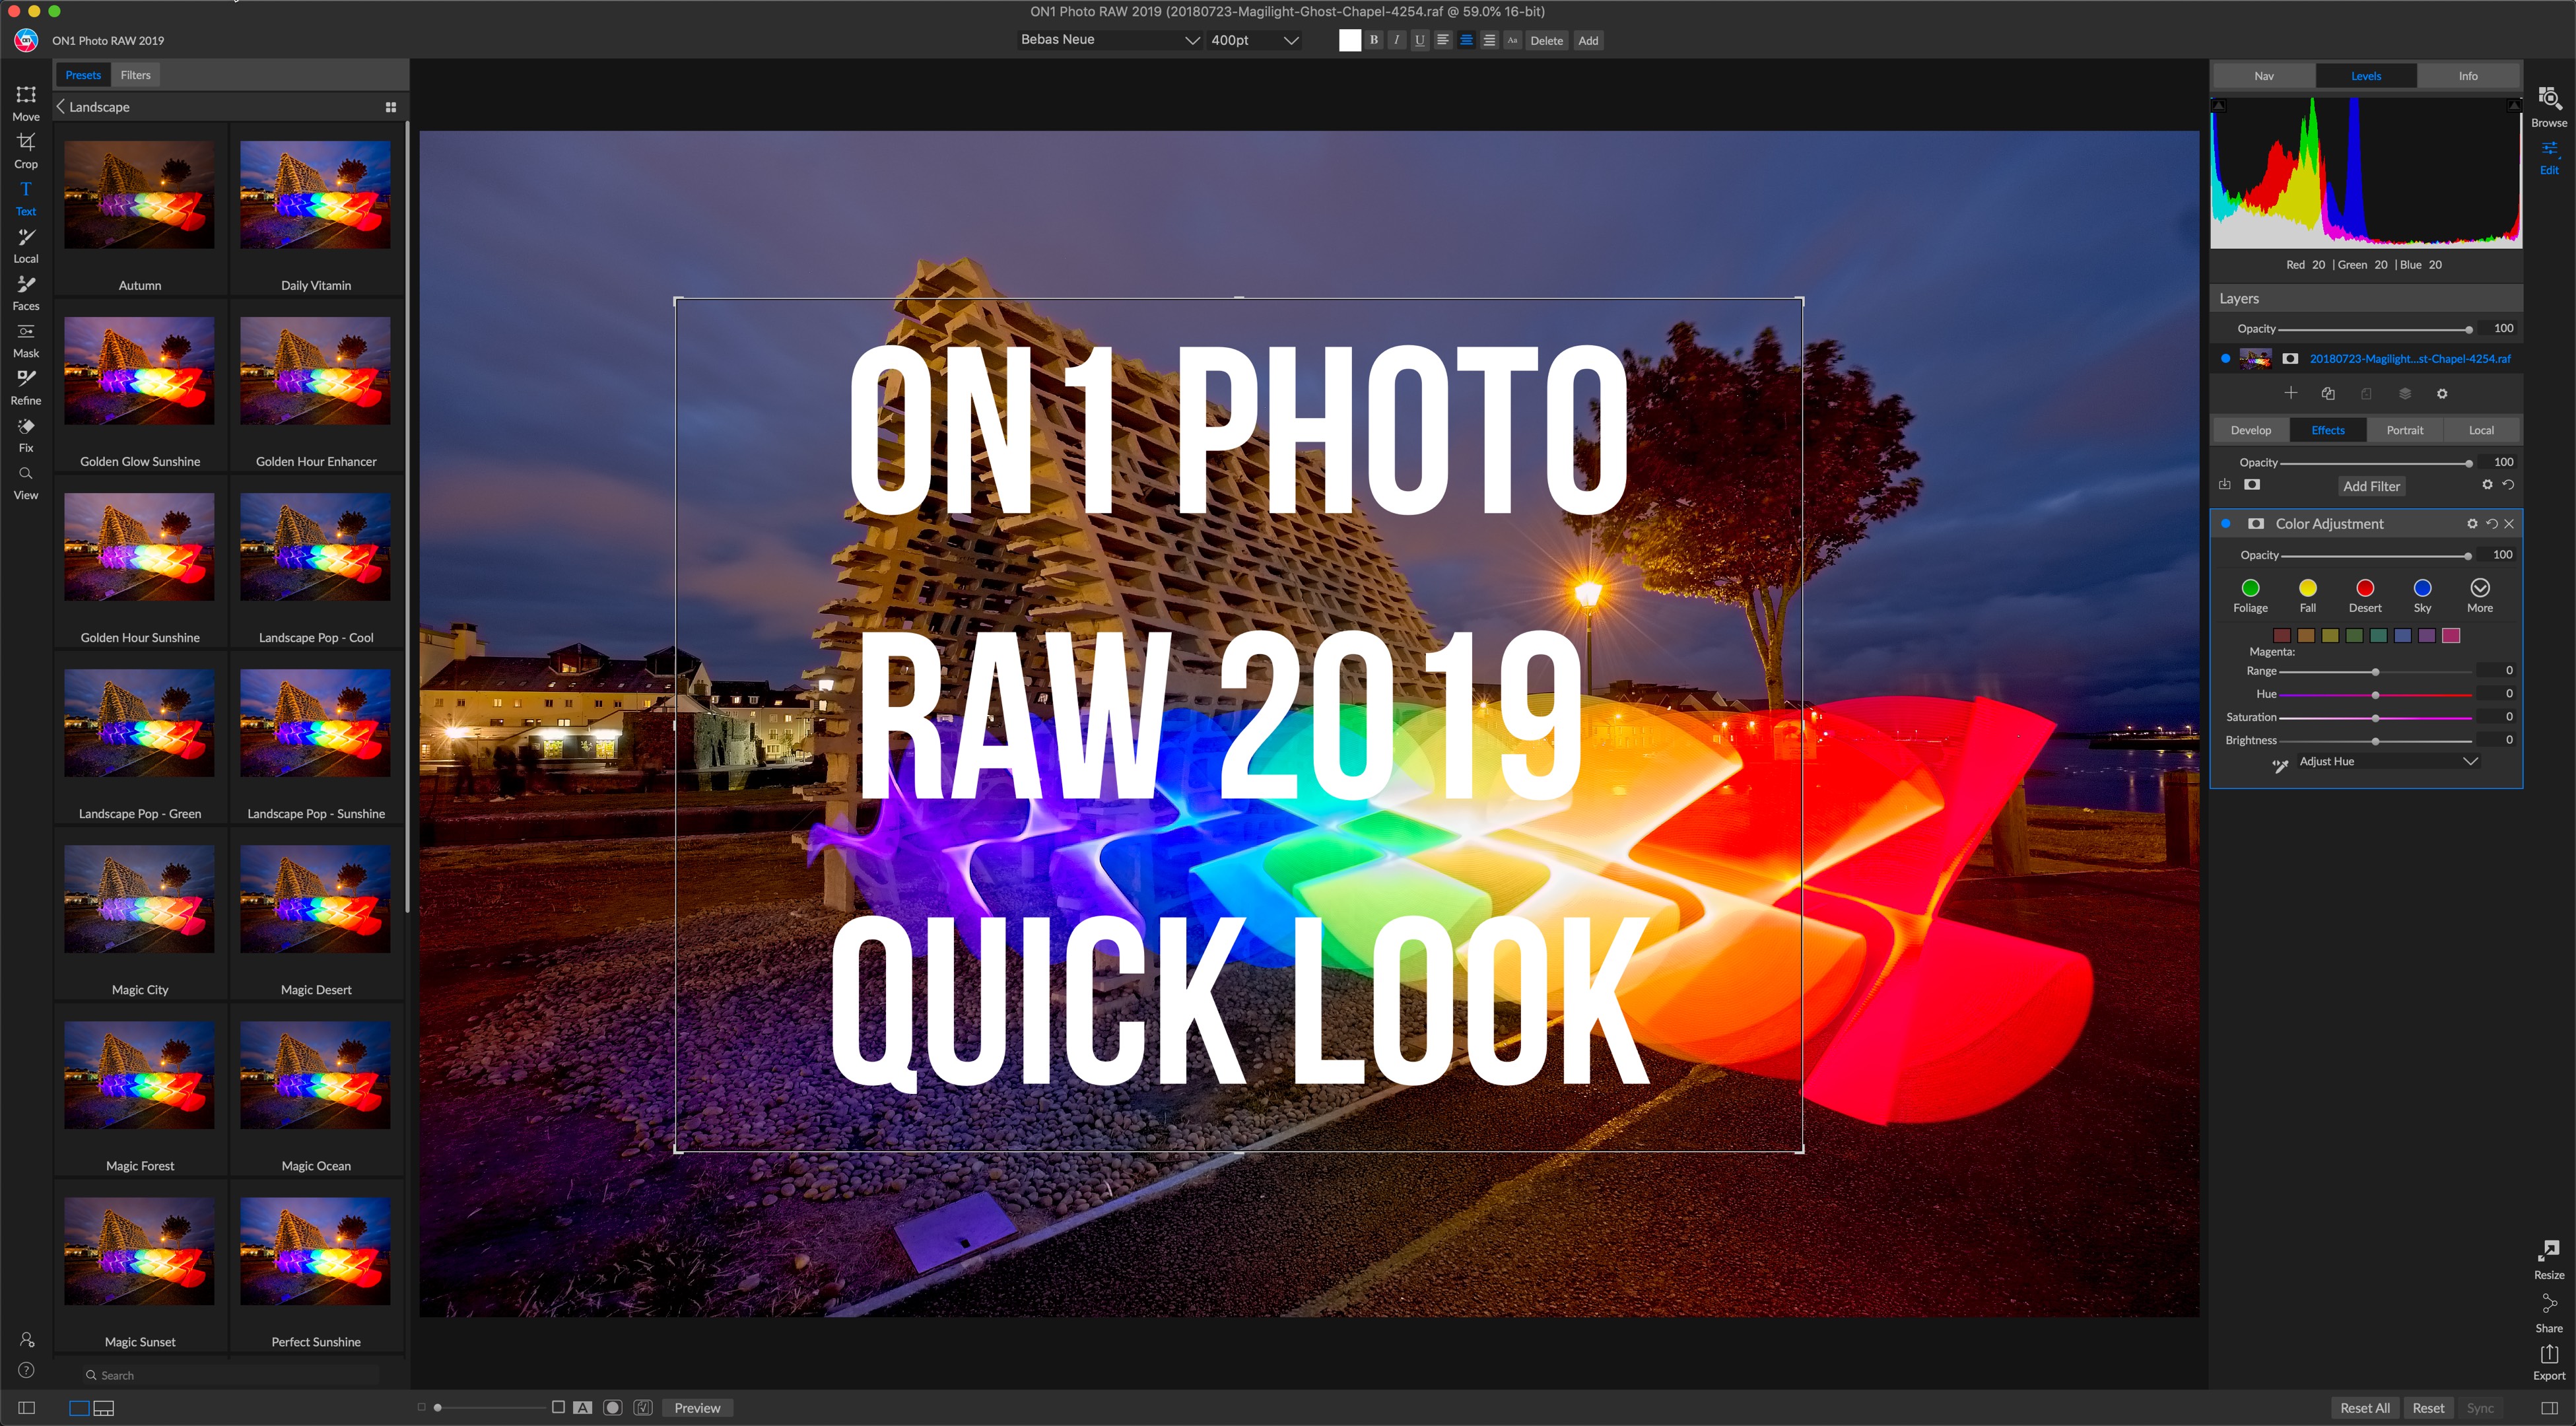Click the Add Filter button
Image resolution: width=2576 pixels, height=1426 pixels.
[x=2371, y=486]
